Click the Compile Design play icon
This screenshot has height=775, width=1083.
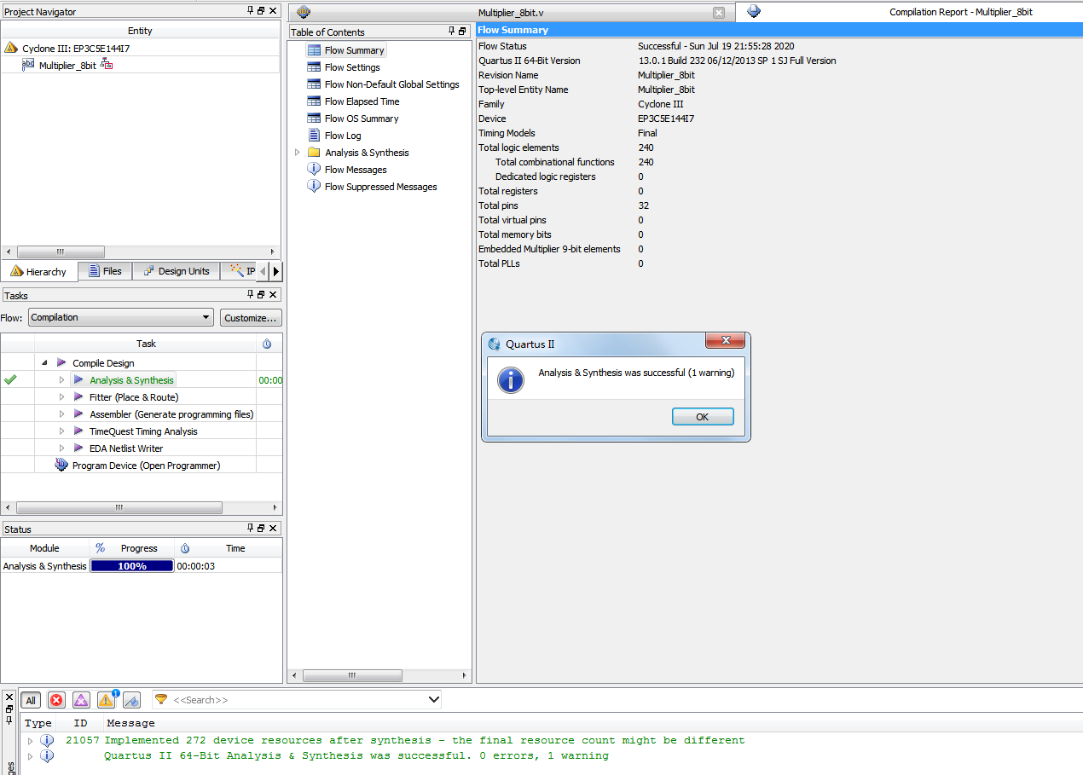61,363
